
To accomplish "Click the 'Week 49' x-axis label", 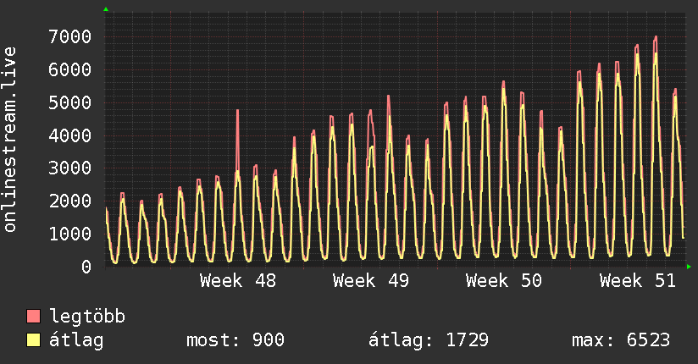I will click(x=371, y=281).
